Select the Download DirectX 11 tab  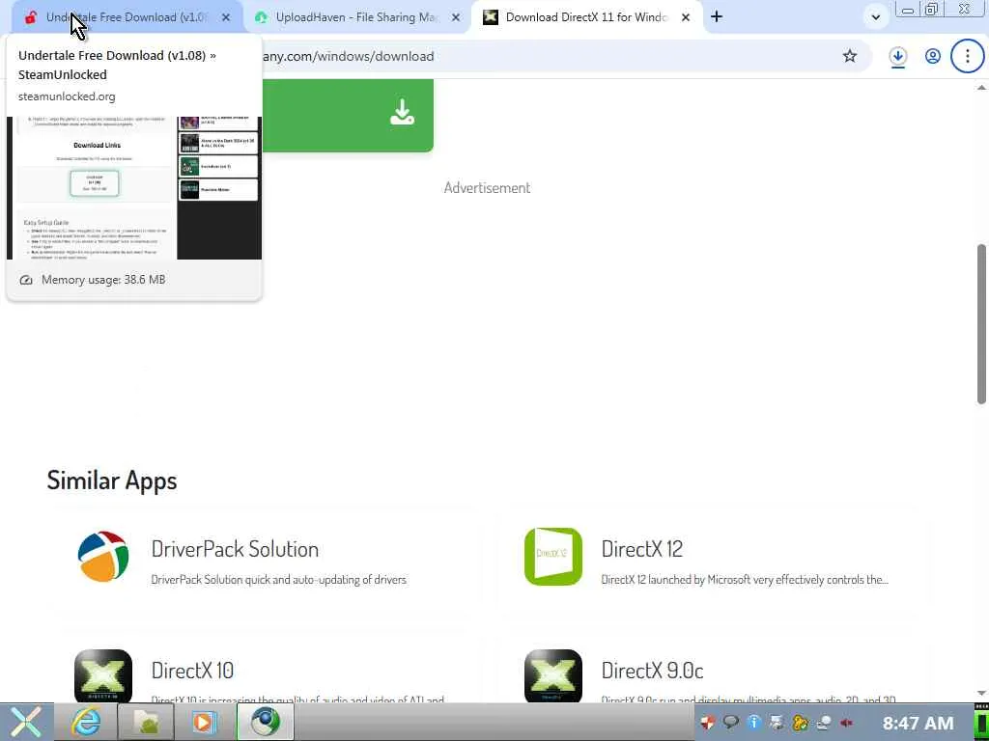coord(586,17)
